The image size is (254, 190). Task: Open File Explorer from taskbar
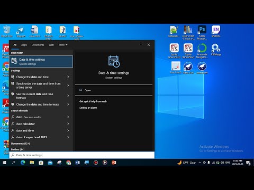[32, 163]
